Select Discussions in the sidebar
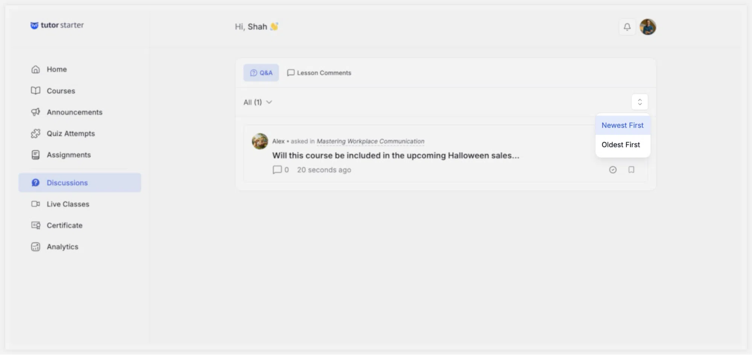 80,183
